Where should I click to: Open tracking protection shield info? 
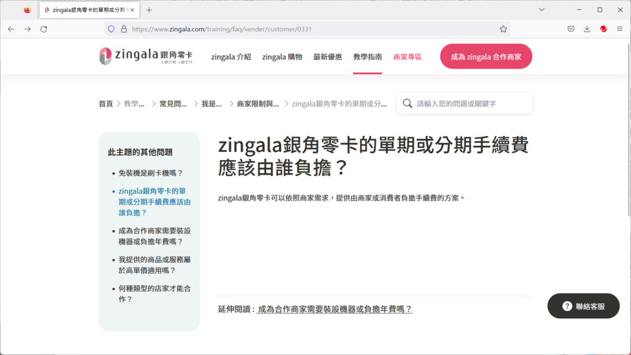coord(112,29)
